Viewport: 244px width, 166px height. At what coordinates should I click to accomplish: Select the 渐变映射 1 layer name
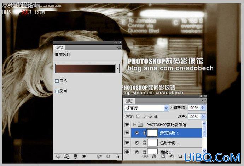click(169, 133)
